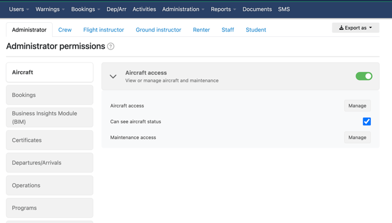This screenshot has width=392, height=223.
Task: Click the 'Maintenance access' row label
Action: [133, 137]
